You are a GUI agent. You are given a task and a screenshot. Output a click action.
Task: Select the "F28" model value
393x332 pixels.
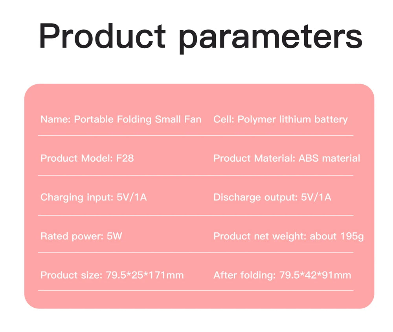[125, 159]
